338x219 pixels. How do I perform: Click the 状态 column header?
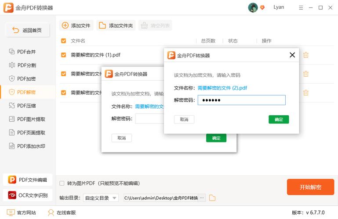click(233, 41)
